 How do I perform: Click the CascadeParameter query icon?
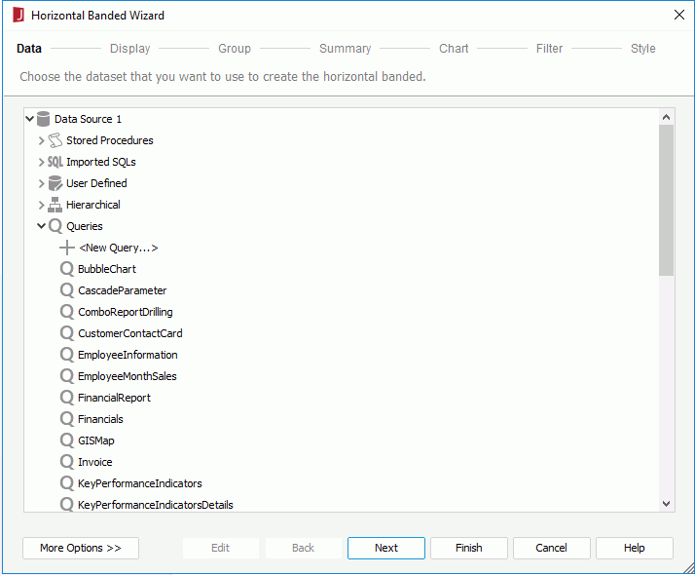click(x=67, y=290)
